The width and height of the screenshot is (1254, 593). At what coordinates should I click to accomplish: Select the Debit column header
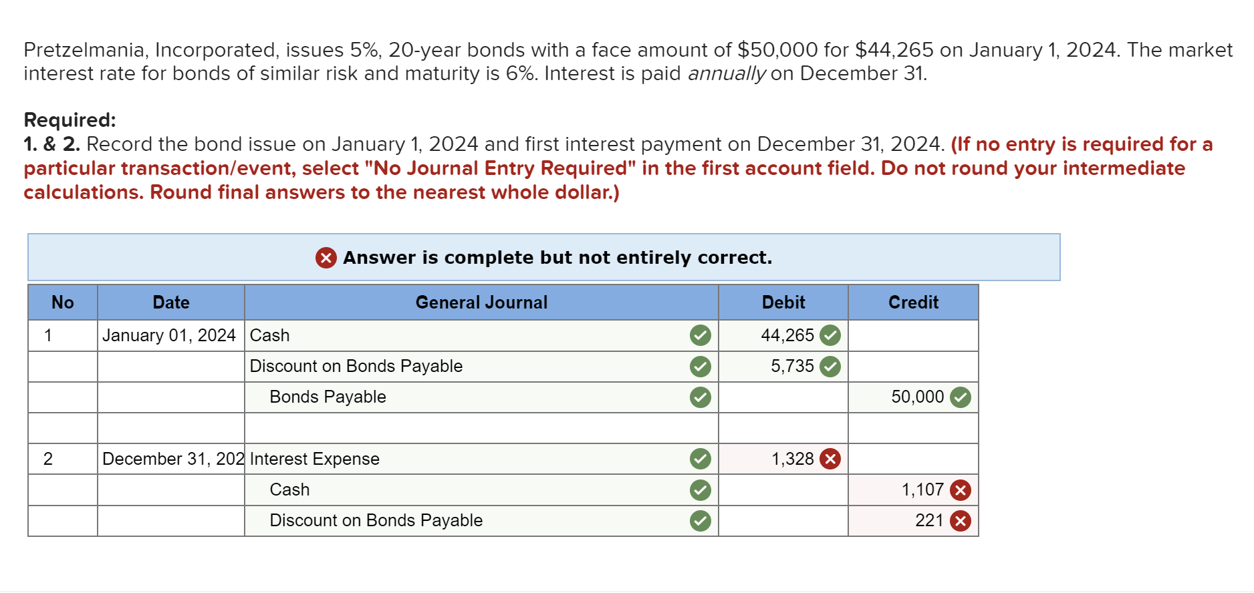(783, 303)
